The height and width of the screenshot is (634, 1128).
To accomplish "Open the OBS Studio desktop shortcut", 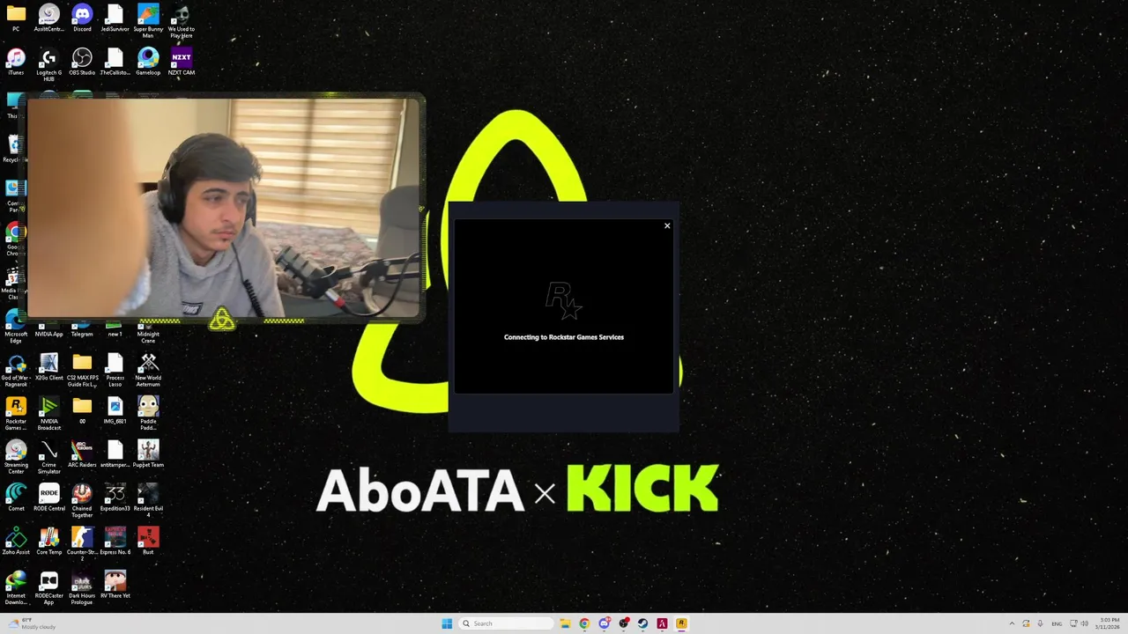I will (82, 62).
